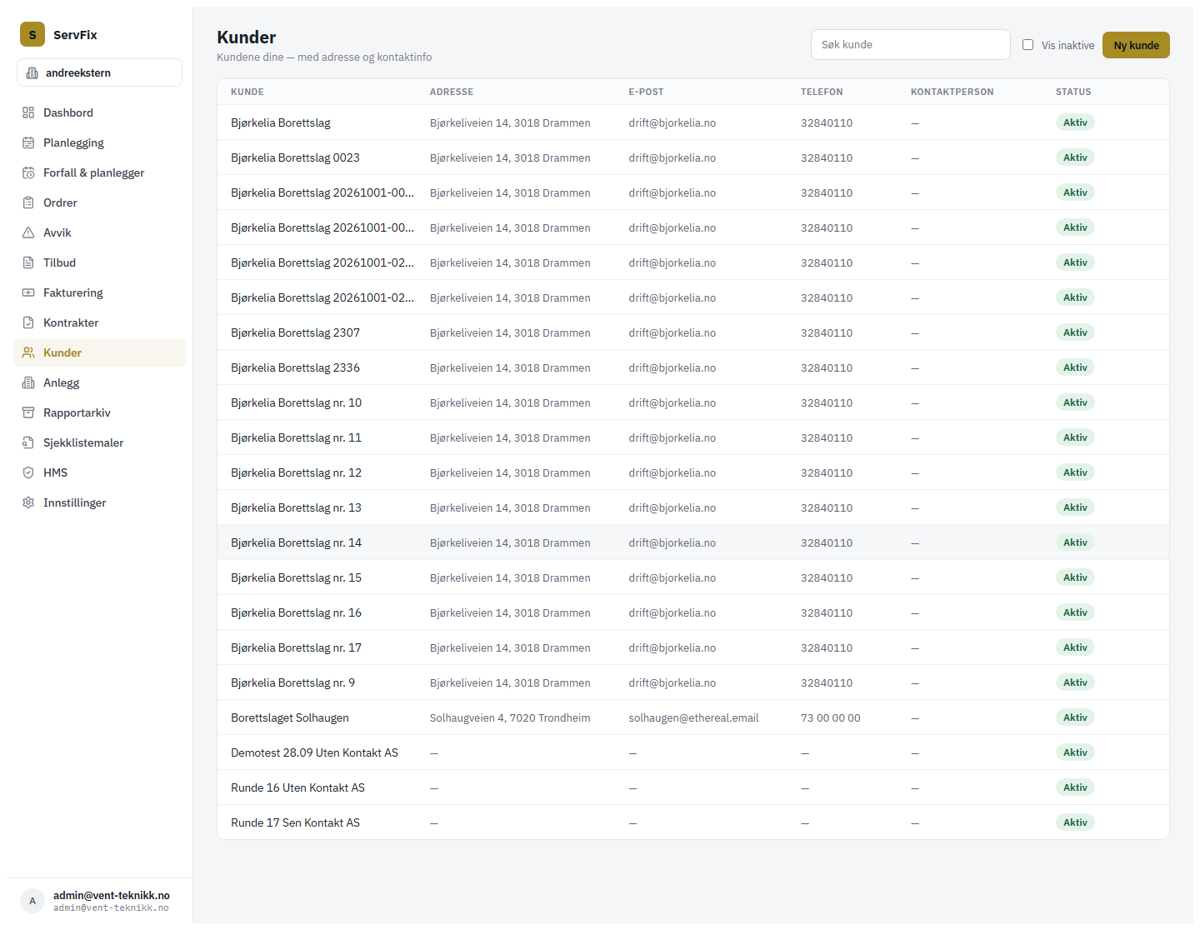
Task: Open customer Borettslaget Solhaugen
Action: [x=692, y=717]
